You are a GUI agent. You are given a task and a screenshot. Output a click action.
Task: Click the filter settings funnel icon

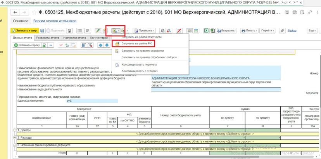(83, 45)
